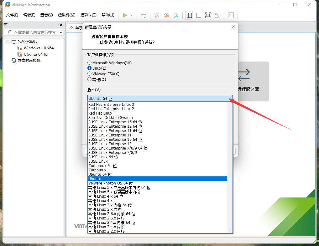This screenshot has height=246, width=319.
Task: Select 共享的虚拟机 in the library tree
Action: tap(29, 61)
